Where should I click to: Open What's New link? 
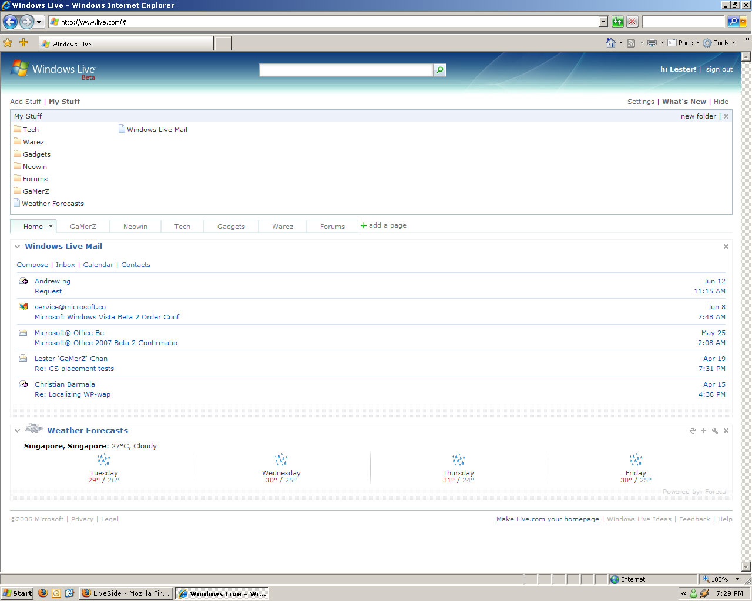(x=684, y=102)
